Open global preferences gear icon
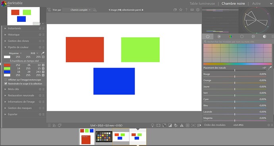 click(198, 10)
